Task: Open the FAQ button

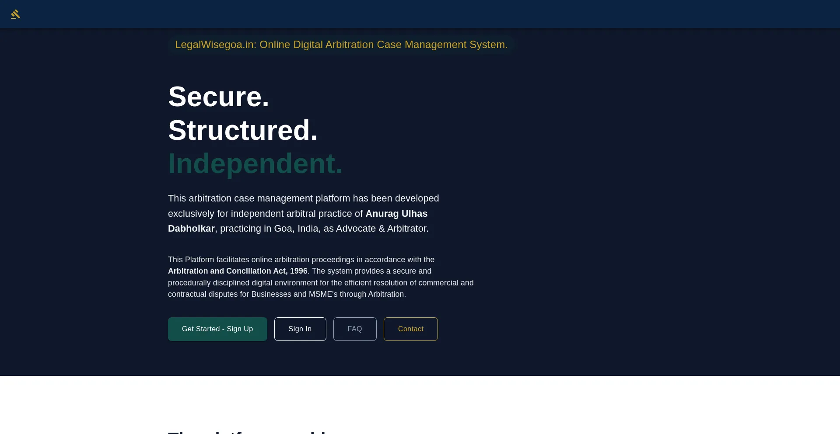Action: [355, 329]
